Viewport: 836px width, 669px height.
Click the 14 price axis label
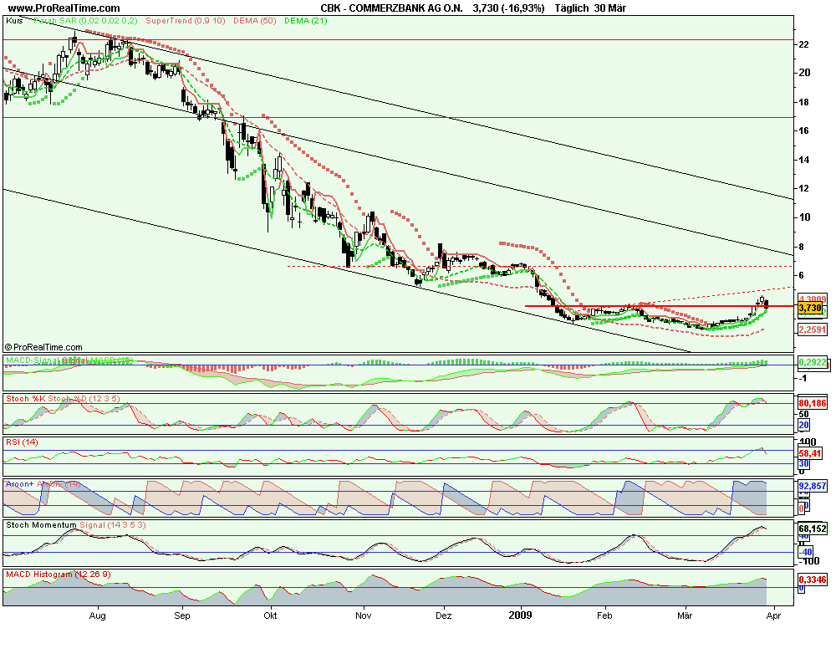click(x=804, y=160)
